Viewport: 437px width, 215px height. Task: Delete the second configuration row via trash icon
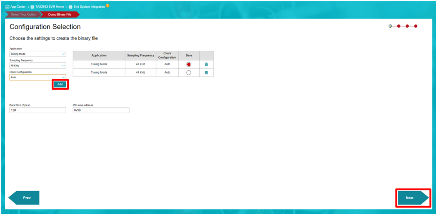pos(206,73)
